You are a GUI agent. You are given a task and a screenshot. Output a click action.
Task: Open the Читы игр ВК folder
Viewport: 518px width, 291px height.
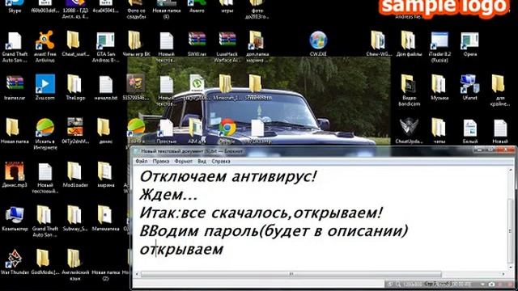coord(135,40)
